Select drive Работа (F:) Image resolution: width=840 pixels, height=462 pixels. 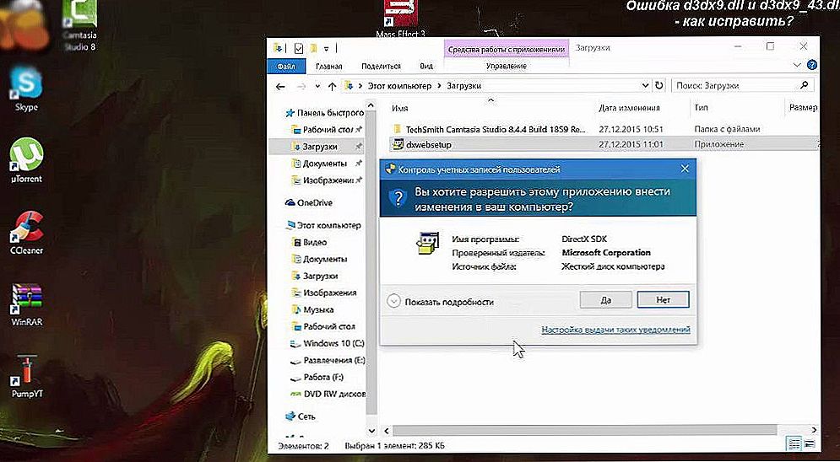317,377
